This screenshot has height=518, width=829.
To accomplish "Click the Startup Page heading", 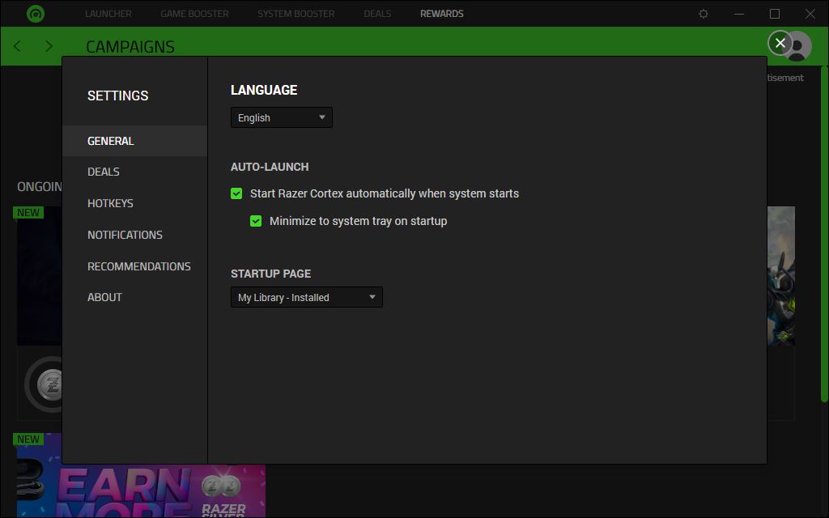I will (x=270, y=274).
